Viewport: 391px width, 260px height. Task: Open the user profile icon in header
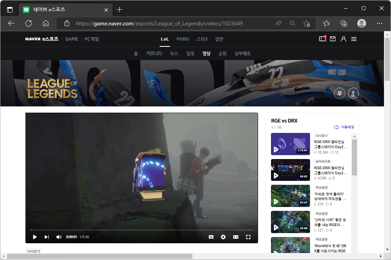pos(343,39)
